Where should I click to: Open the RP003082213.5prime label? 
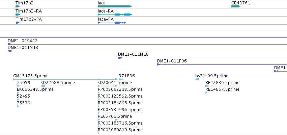tap(120, 89)
